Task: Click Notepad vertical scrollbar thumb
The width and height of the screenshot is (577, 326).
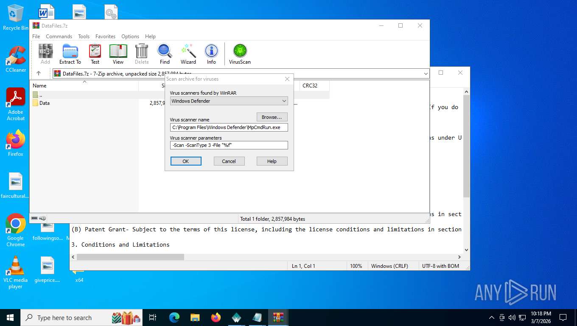Action: pyautogui.click(x=466, y=146)
